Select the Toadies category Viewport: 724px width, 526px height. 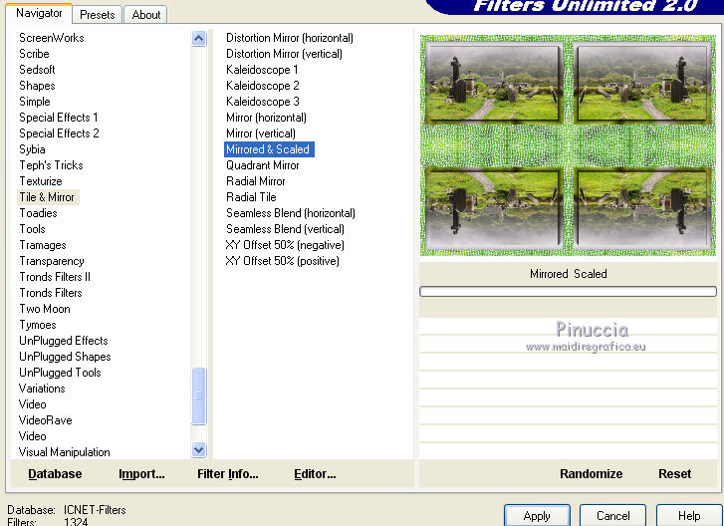point(38,213)
